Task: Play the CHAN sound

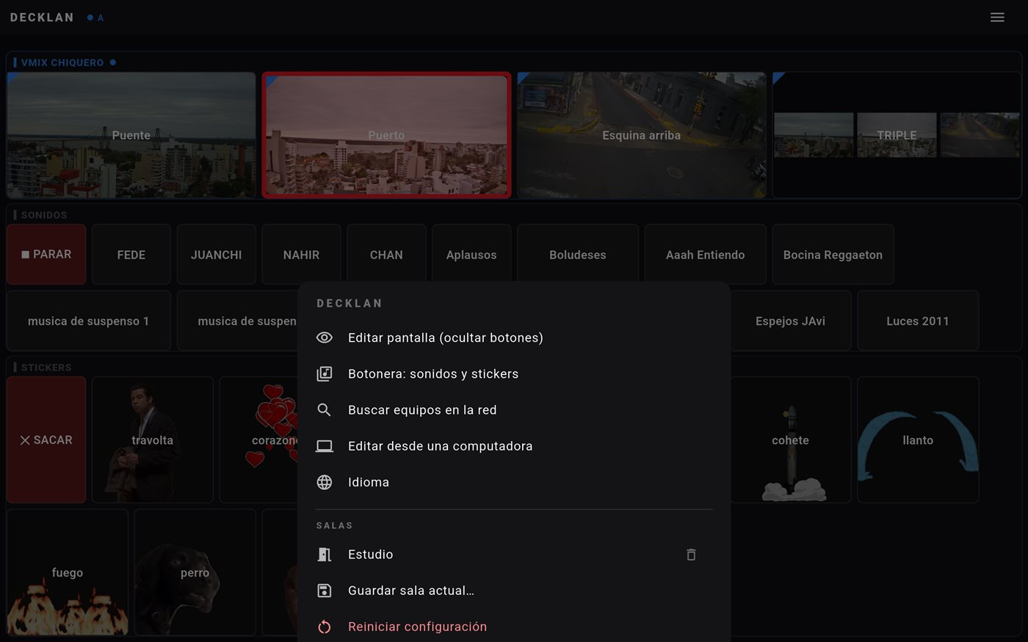Action: coord(386,255)
